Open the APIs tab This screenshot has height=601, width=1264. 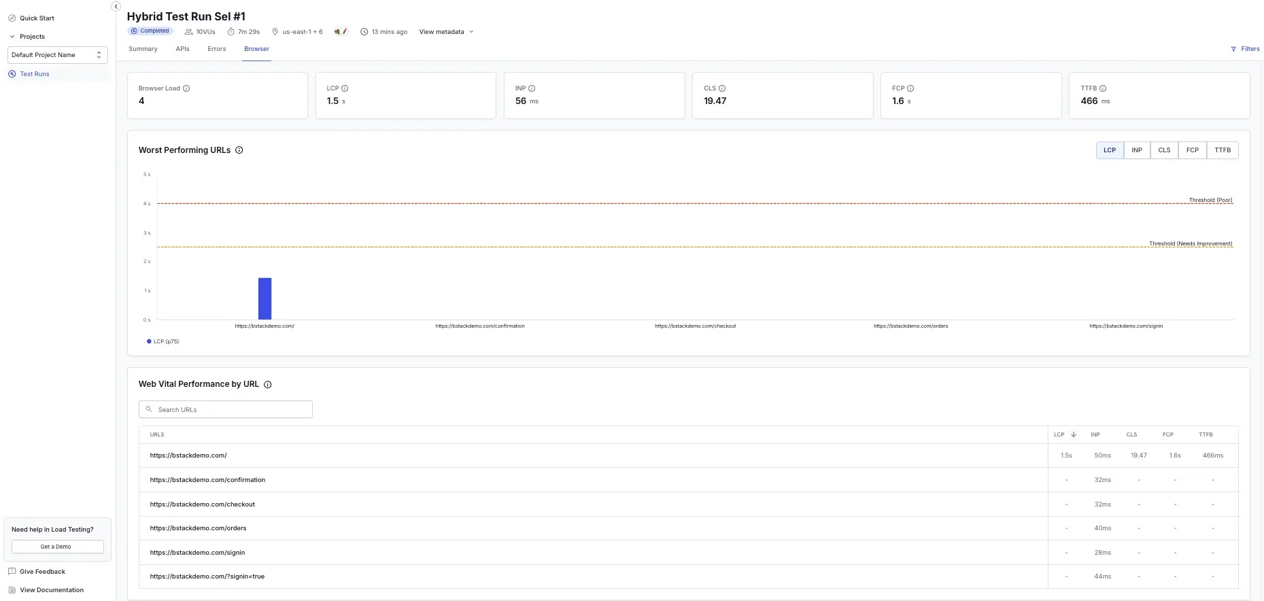182,49
